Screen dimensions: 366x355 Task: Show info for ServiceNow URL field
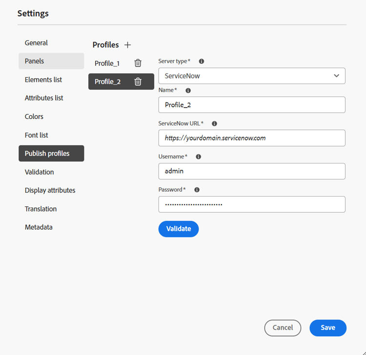214,124
